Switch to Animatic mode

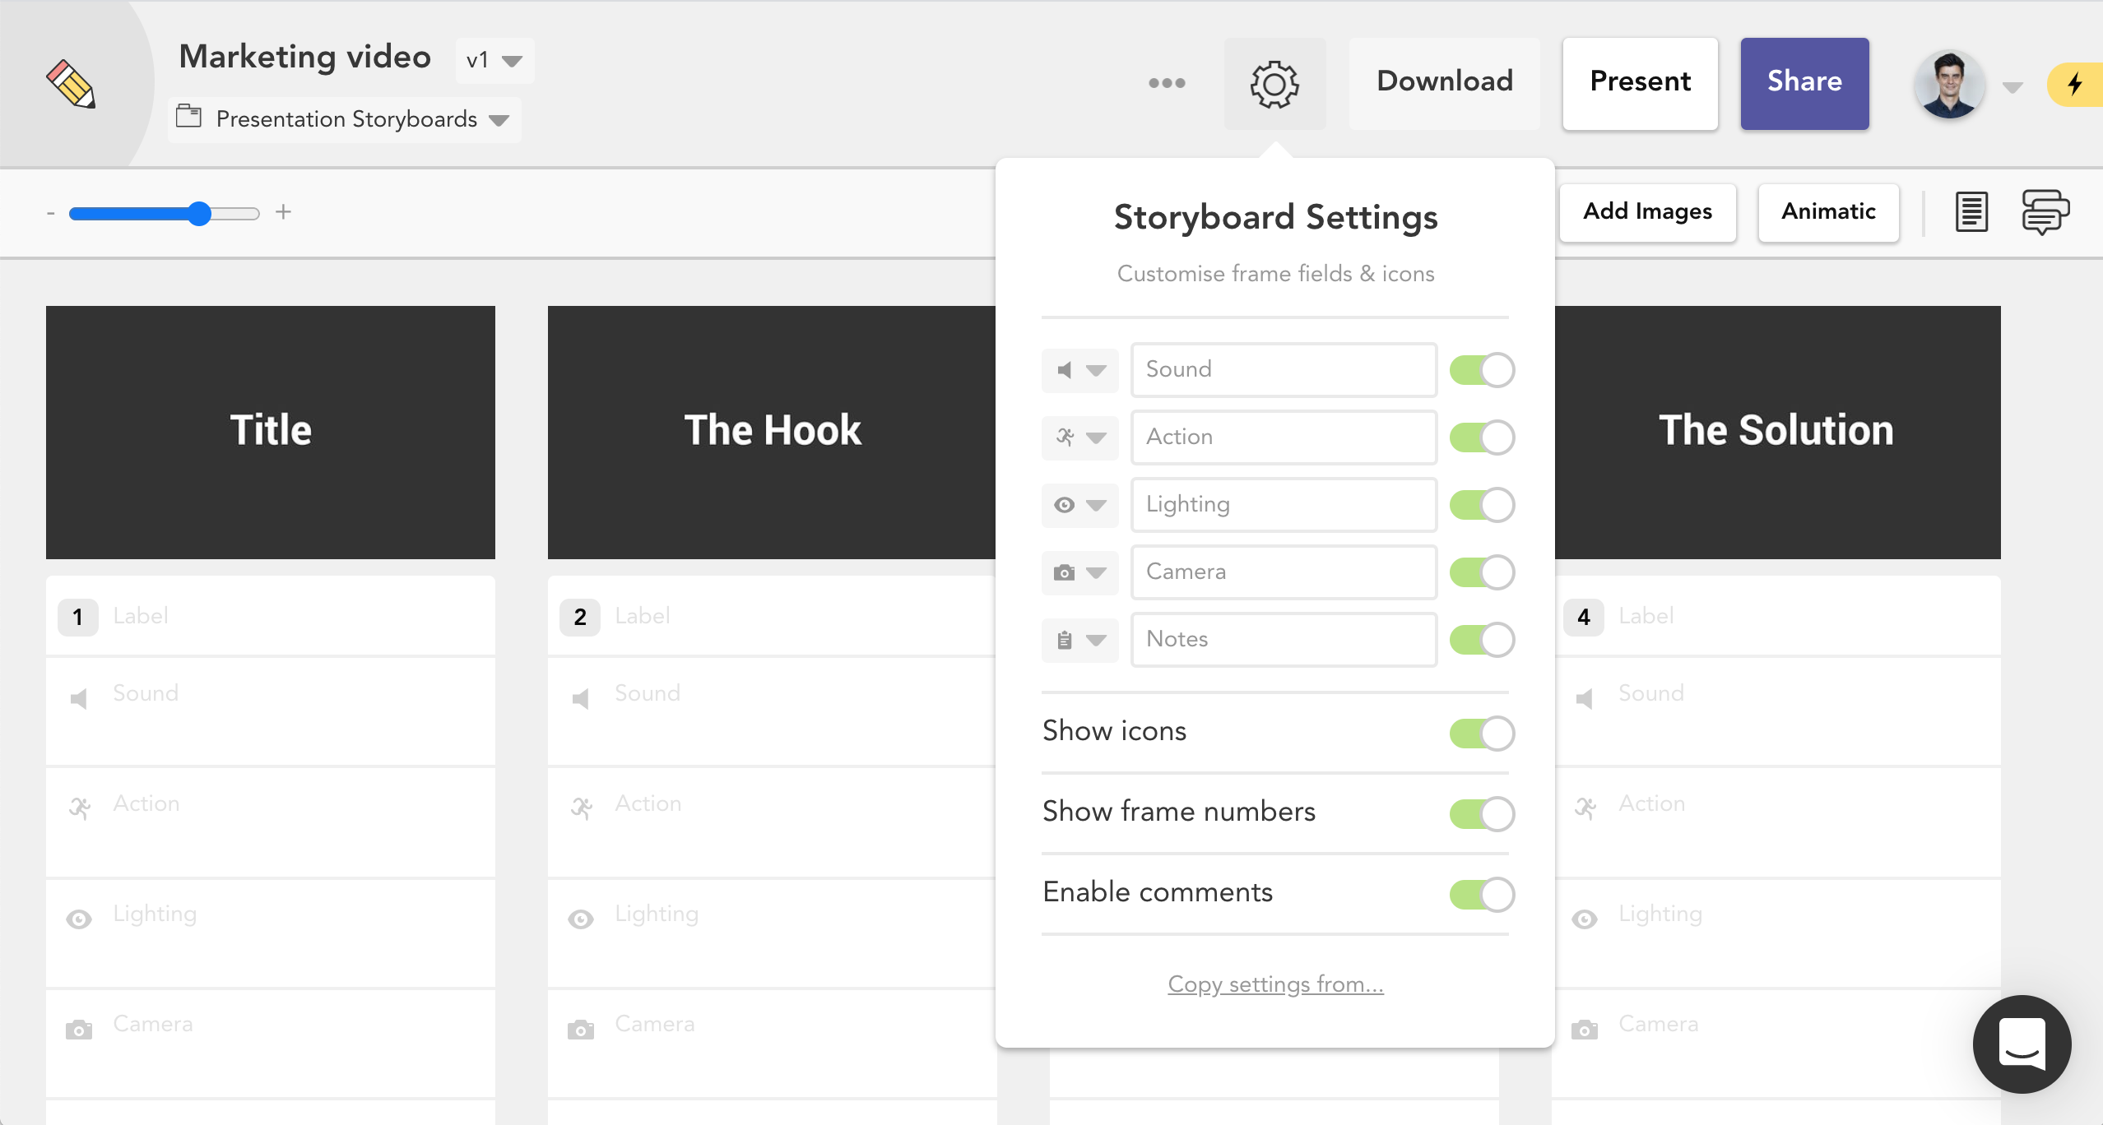pos(1827,211)
